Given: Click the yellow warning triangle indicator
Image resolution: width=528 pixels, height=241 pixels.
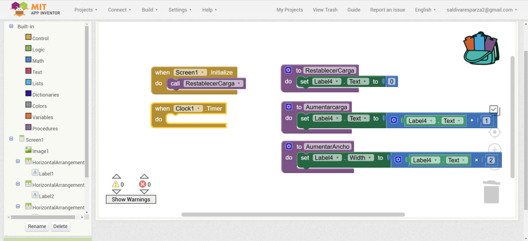Looking at the screenshot, I should point(116,184).
